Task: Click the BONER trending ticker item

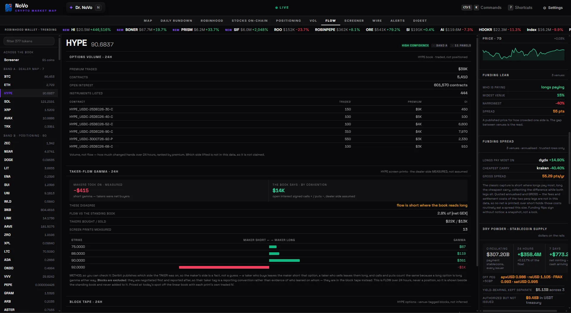Action: click(142, 30)
